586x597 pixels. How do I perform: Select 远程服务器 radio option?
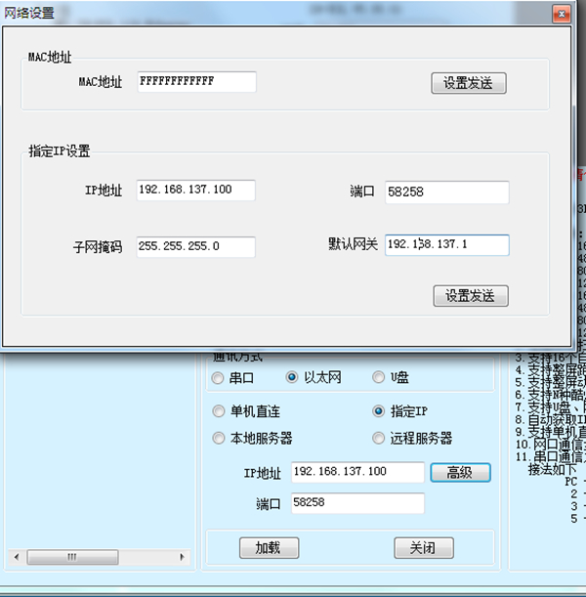(379, 439)
